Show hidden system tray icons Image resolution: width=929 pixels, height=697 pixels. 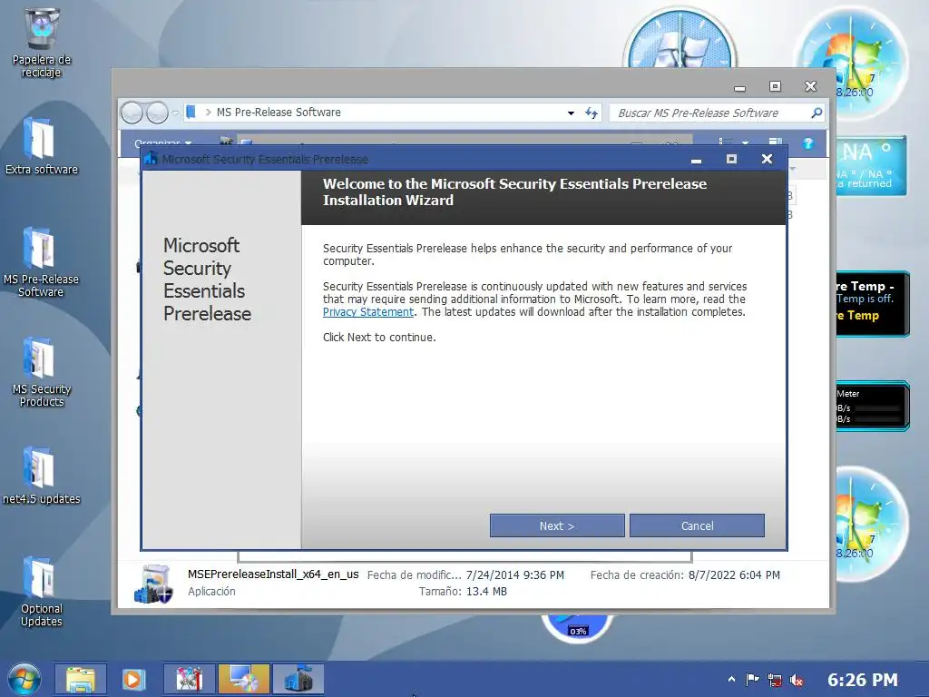coord(731,680)
